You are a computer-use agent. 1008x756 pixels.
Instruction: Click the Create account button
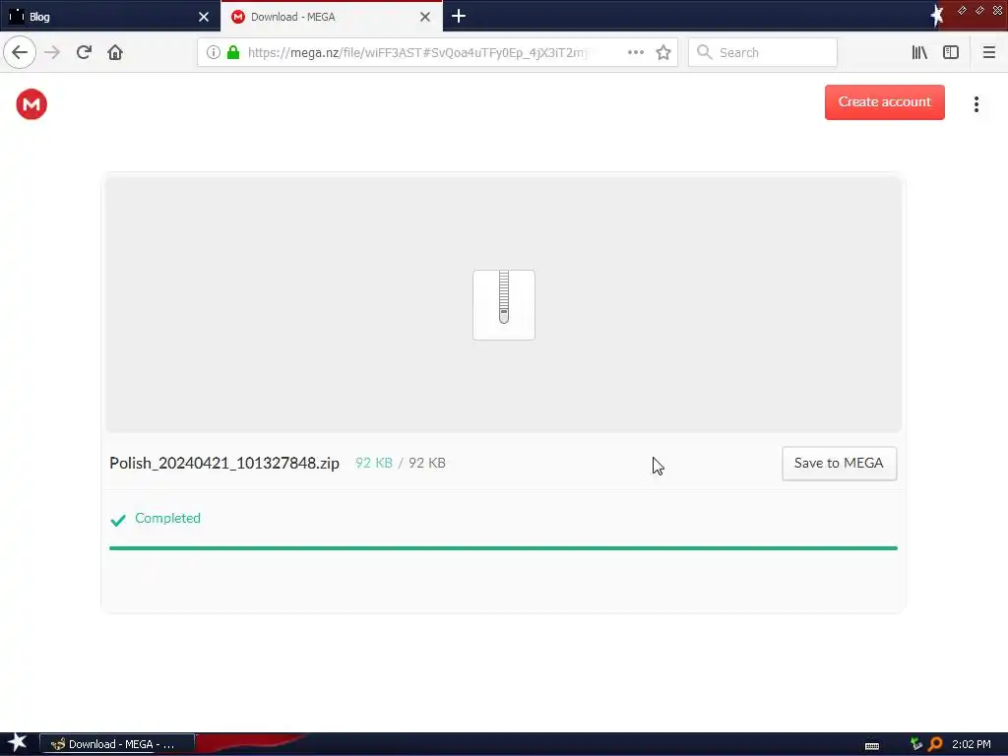click(x=885, y=102)
